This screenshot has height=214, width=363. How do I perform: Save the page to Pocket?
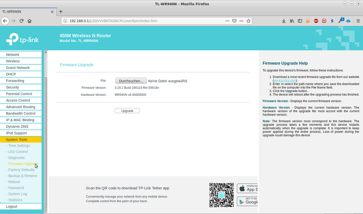click(x=234, y=21)
